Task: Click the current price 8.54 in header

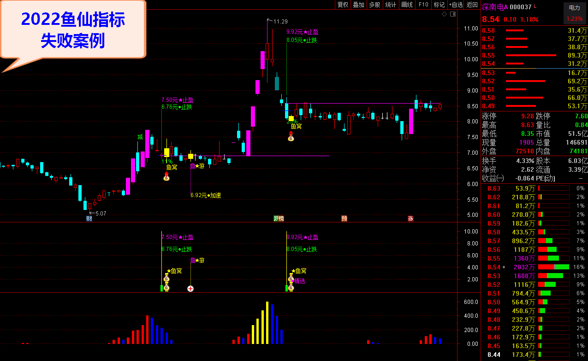Action: (491, 19)
